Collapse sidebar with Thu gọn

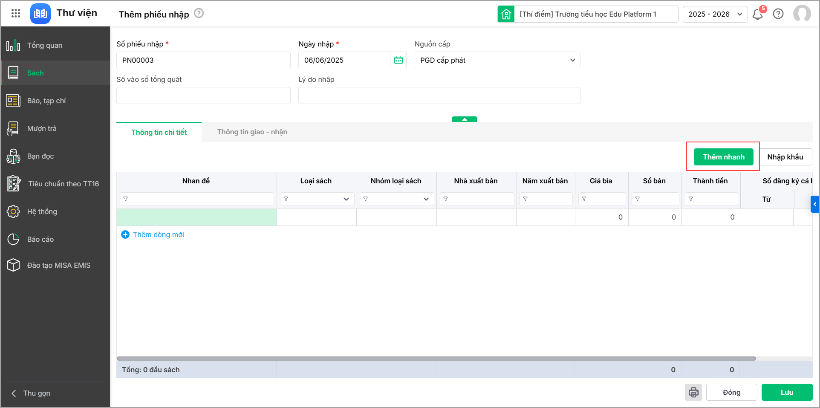click(x=31, y=393)
